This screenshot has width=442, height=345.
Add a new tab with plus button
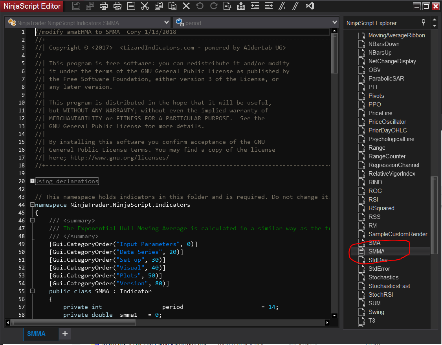[x=65, y=334]
